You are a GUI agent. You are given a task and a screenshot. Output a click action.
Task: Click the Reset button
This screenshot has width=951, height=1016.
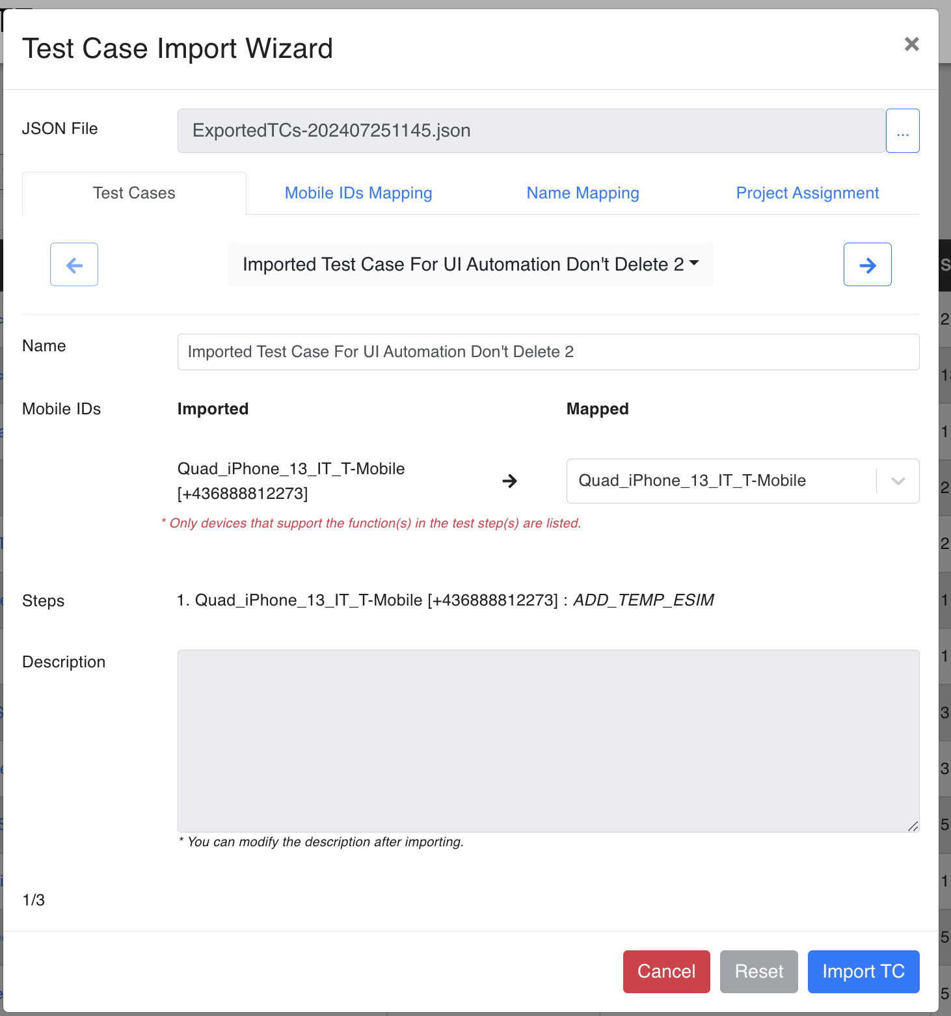coord(758,972)
